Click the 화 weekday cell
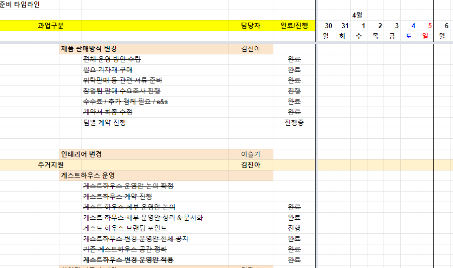 coord(342,36)
